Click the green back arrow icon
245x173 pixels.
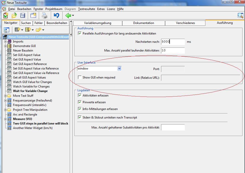click(x=68, y=15)
